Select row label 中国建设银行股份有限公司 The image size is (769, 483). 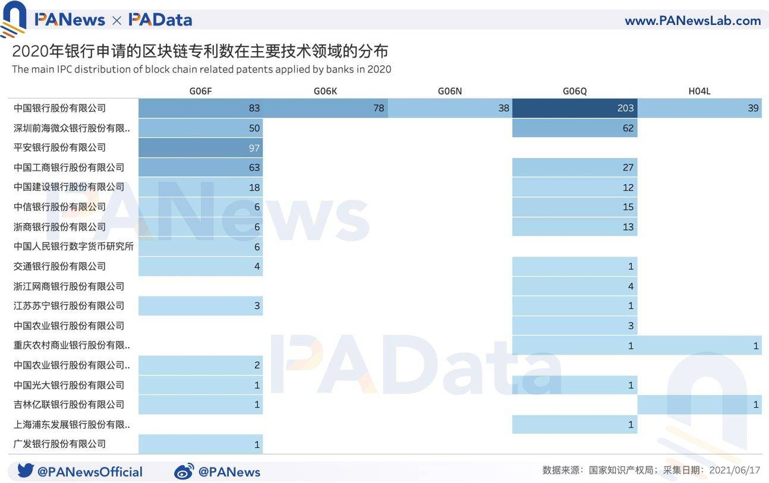point(69,187)
